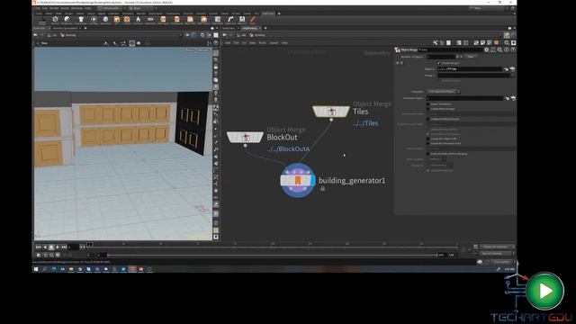The height and width of the screenshot is (324, 576).
Task: Open the parameter panel gear menu
Action: click(486, 49)
